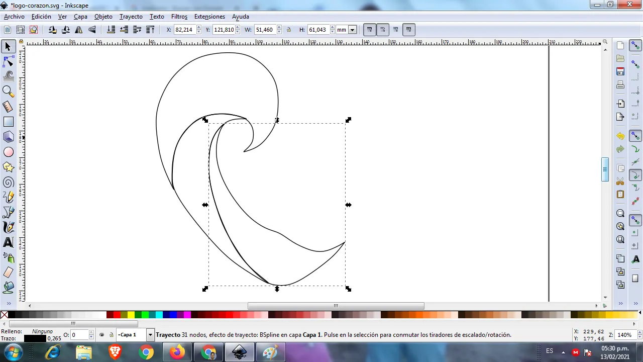Increase X position stepper
Viewport: 643px width, 362px height.
[x=198, y=28]
